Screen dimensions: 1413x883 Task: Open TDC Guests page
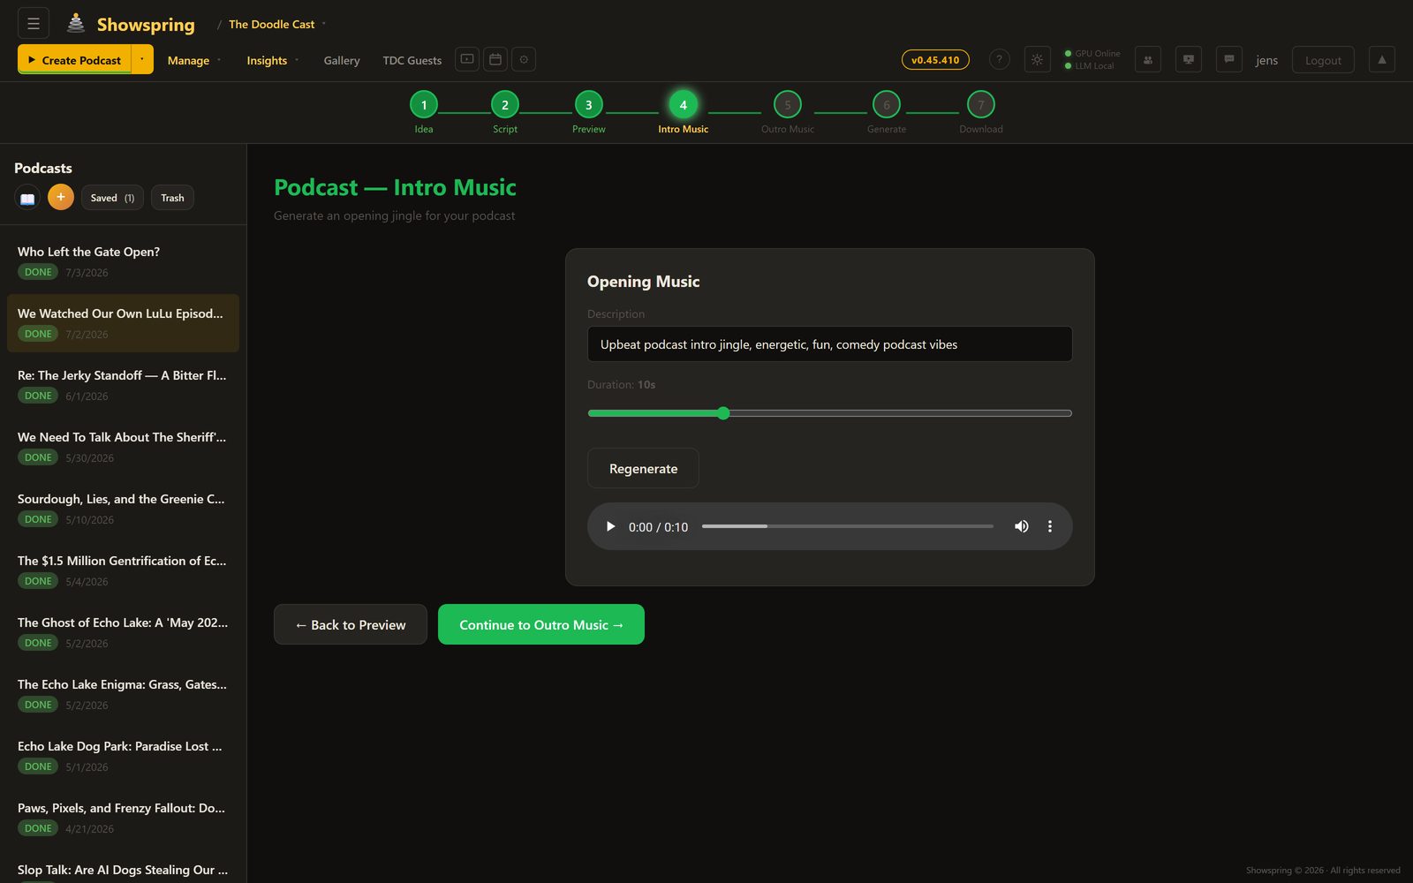coord(412,60)
